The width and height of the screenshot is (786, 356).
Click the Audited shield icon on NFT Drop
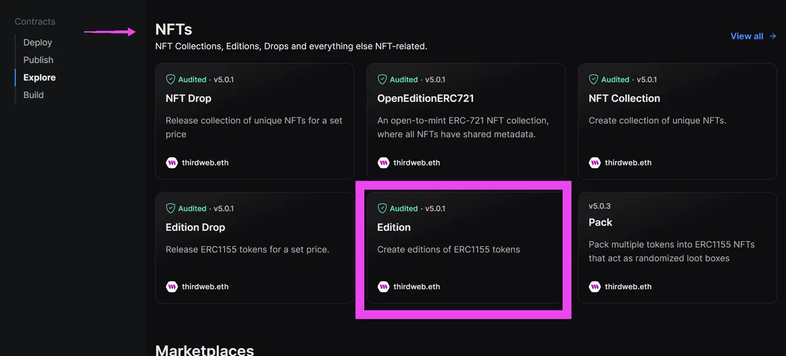click(171, 80)
